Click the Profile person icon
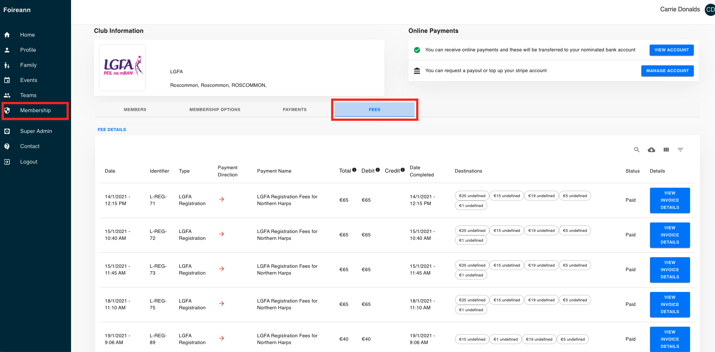Screen dimensions: 715x352 coord(7,50)
